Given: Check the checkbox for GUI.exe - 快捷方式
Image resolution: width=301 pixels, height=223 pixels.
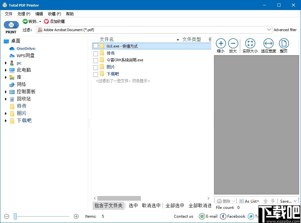Looking at the screenshot, I should 96,46.
